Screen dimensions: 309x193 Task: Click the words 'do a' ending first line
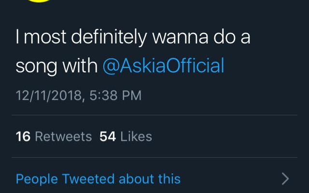(233, 38)
